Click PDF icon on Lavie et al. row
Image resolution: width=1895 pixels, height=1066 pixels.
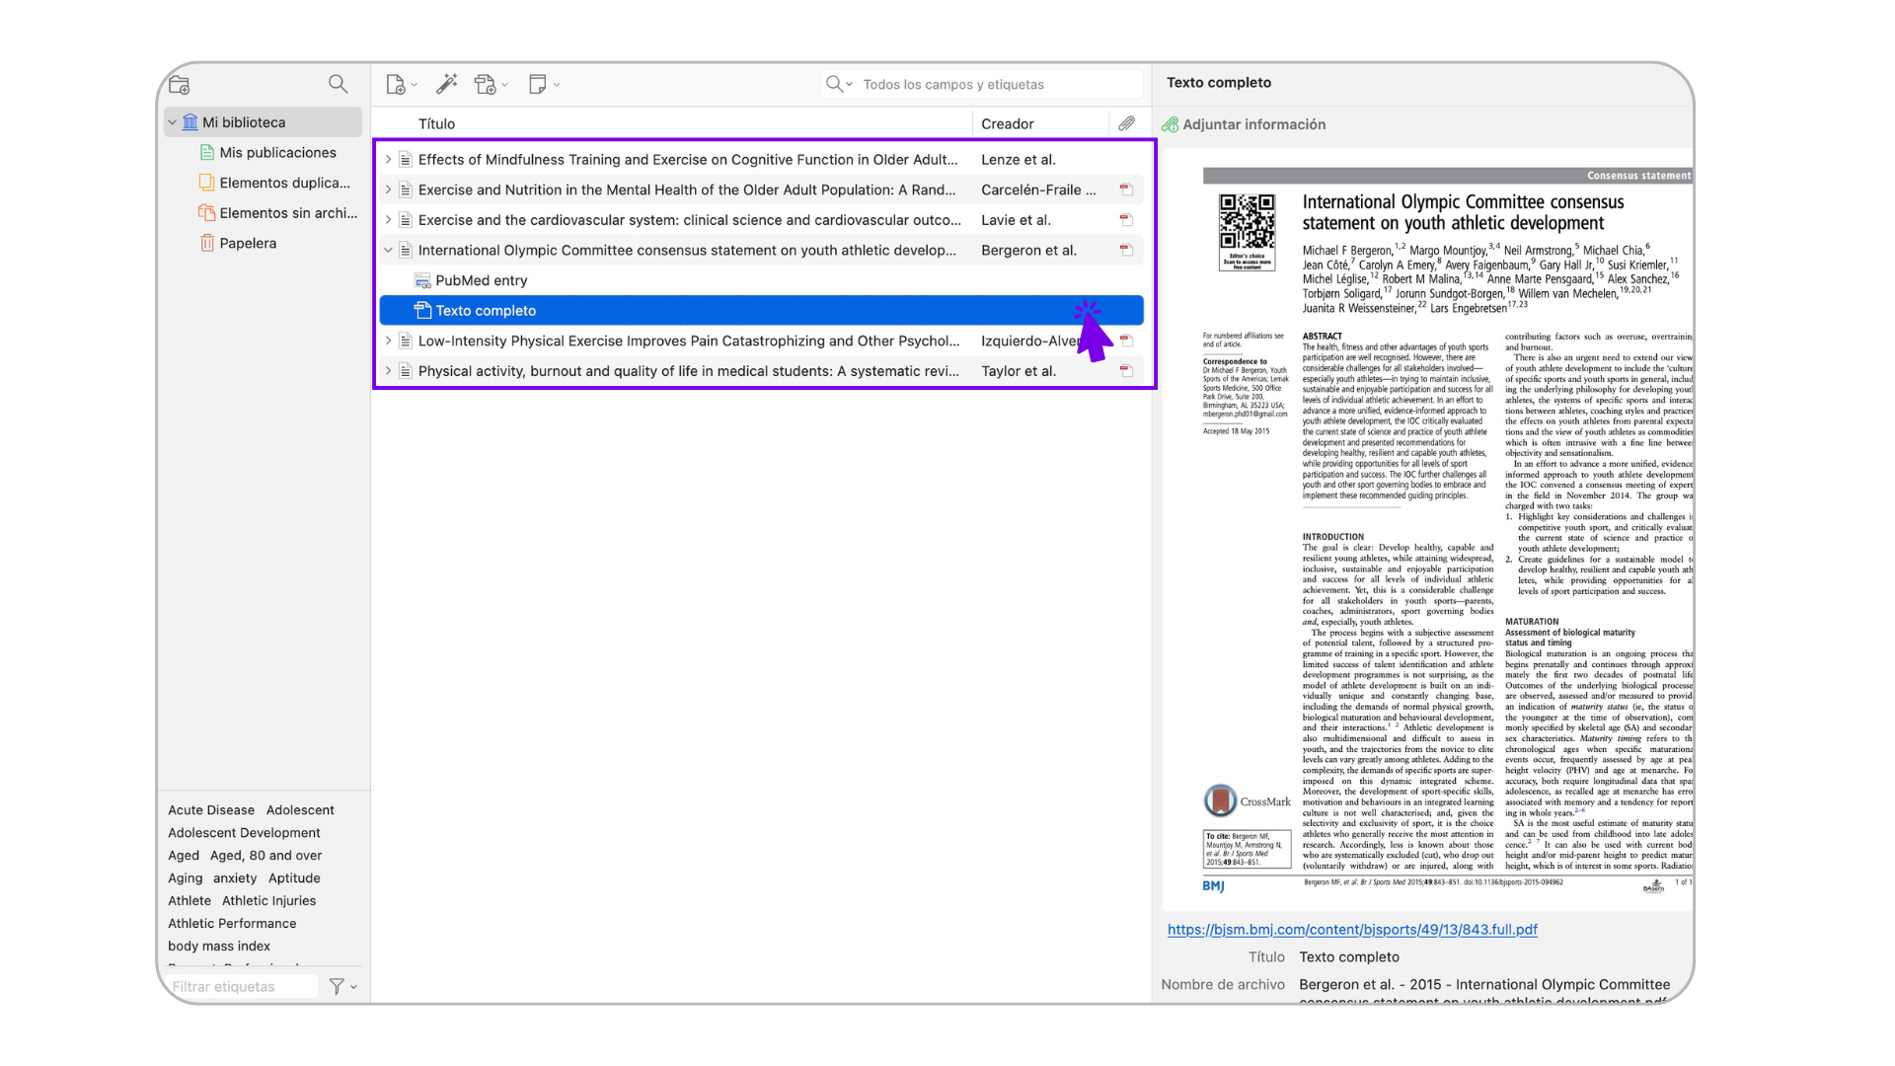coord(1125,220)
